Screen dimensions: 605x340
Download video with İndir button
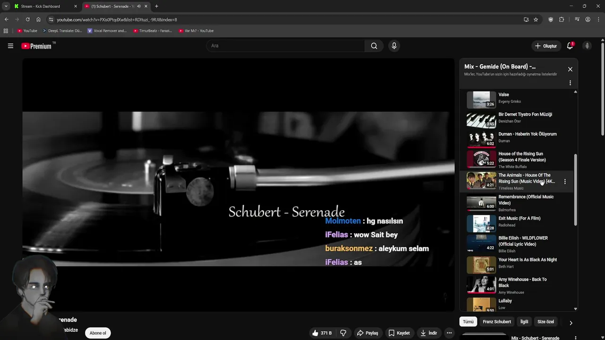[x=429, y=333]
